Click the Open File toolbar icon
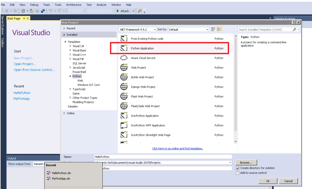Viewport: 312px width, 189px height. coord(32,11)
